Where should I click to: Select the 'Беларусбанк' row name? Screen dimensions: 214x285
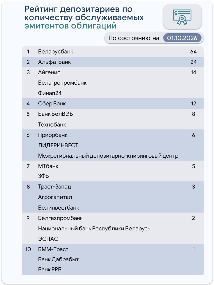[56, 52]
